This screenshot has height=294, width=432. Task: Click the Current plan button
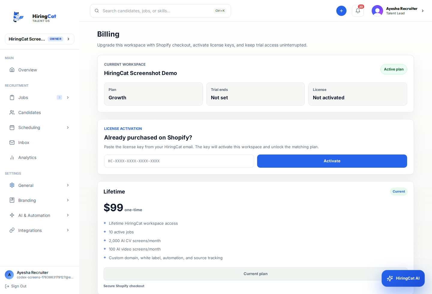(256, 274)
